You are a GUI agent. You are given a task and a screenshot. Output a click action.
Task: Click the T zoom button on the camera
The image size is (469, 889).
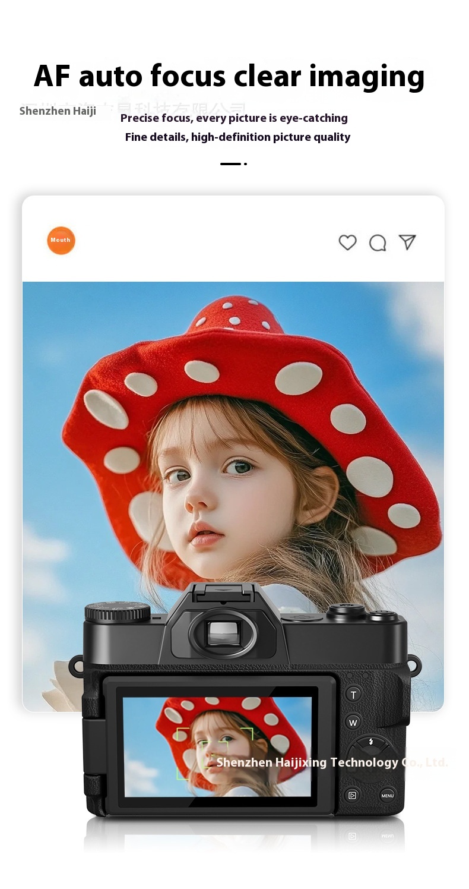point(353,695)
